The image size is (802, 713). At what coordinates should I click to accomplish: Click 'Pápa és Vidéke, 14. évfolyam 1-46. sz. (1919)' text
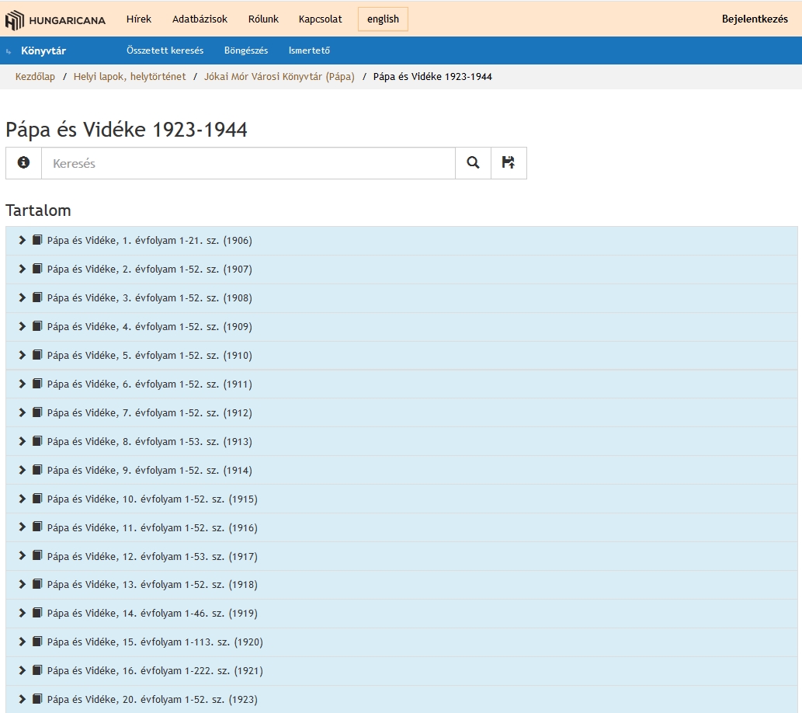[x=152, y=613]
